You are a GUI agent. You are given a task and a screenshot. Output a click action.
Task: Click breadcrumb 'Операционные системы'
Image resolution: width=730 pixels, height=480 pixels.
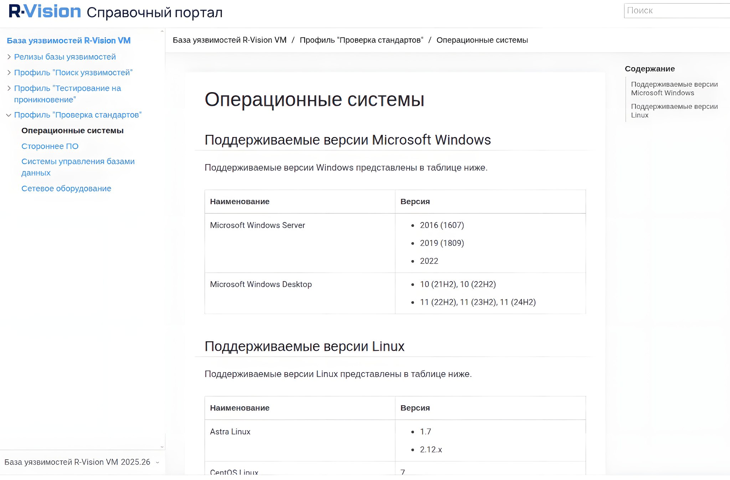point(482,40)
